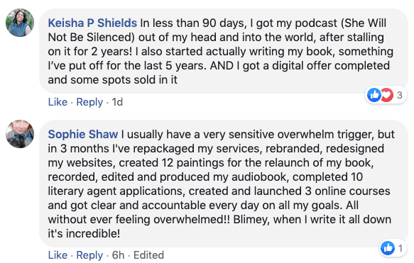Like Sophie Shaw's comment
The height and width of the screenshot is (263, 414).
(x=58, y=255)
